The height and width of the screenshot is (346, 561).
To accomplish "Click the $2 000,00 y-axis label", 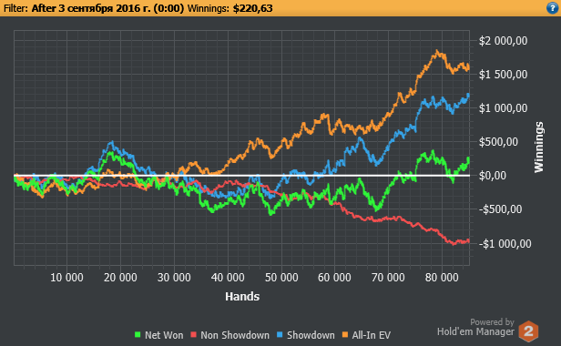I will 503,41.
